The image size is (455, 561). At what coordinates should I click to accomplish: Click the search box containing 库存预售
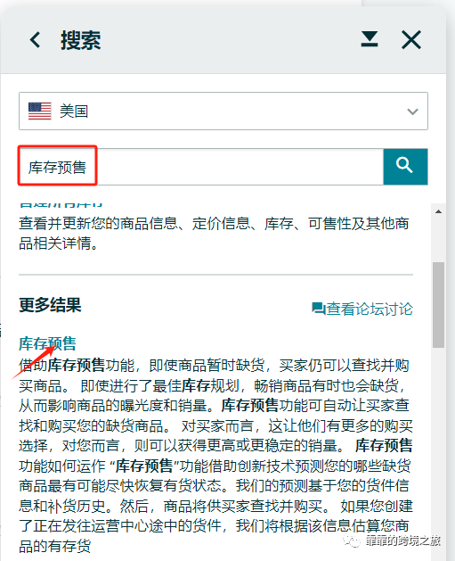[201, 167]
